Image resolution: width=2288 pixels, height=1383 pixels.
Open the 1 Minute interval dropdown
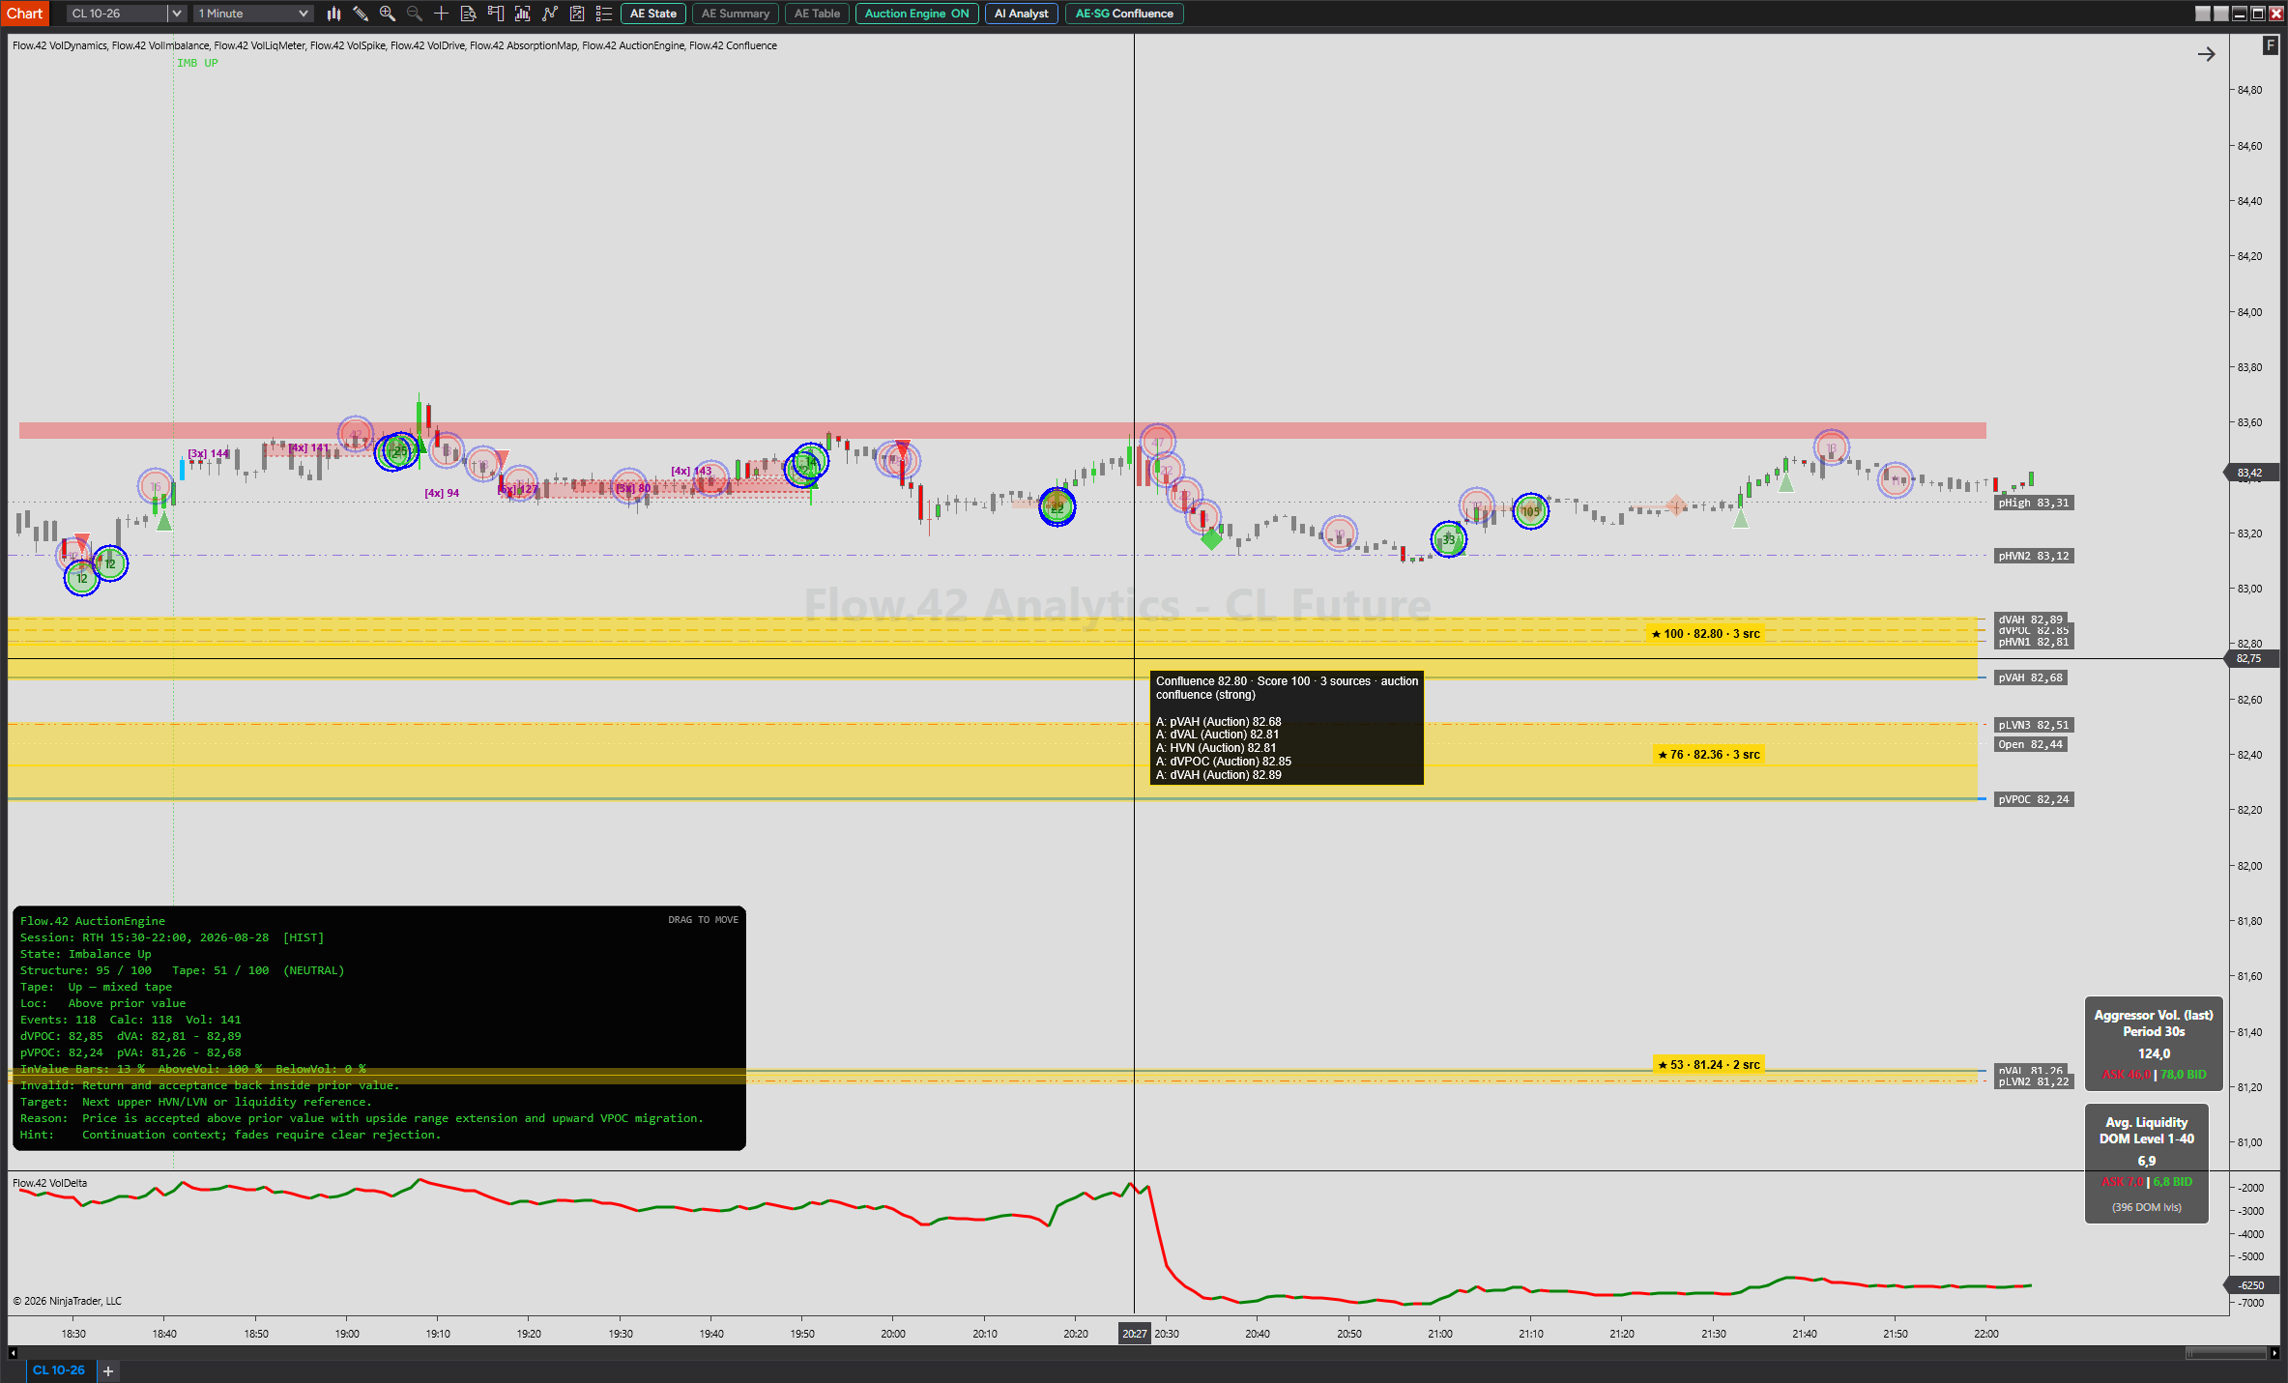tap(253, 14)
